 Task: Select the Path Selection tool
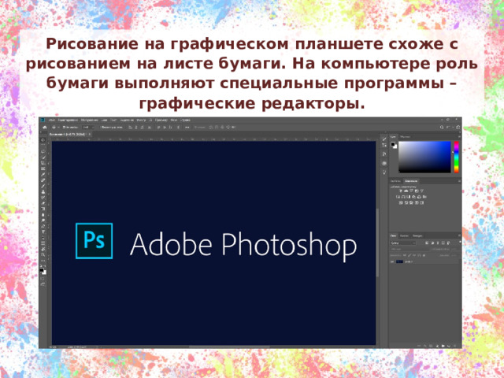coord(43,237)
